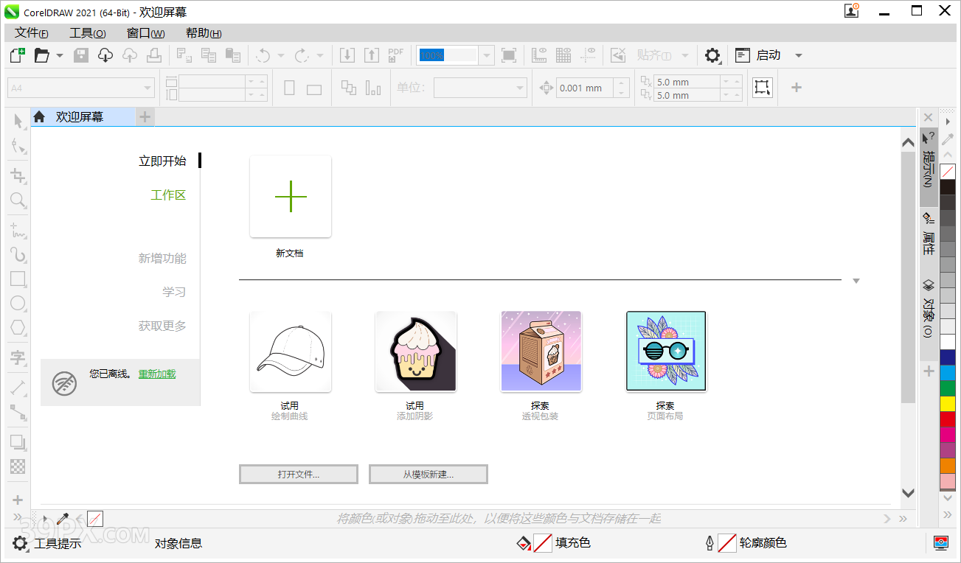961x563 pixels.
Task: Open the 对象 docker tab
Action: [x=928, y=309]
